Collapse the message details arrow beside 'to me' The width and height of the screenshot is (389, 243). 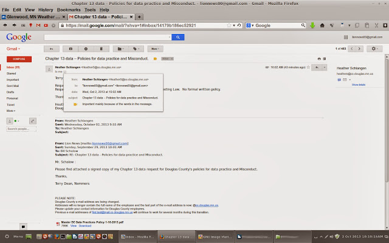coord(65,72)
